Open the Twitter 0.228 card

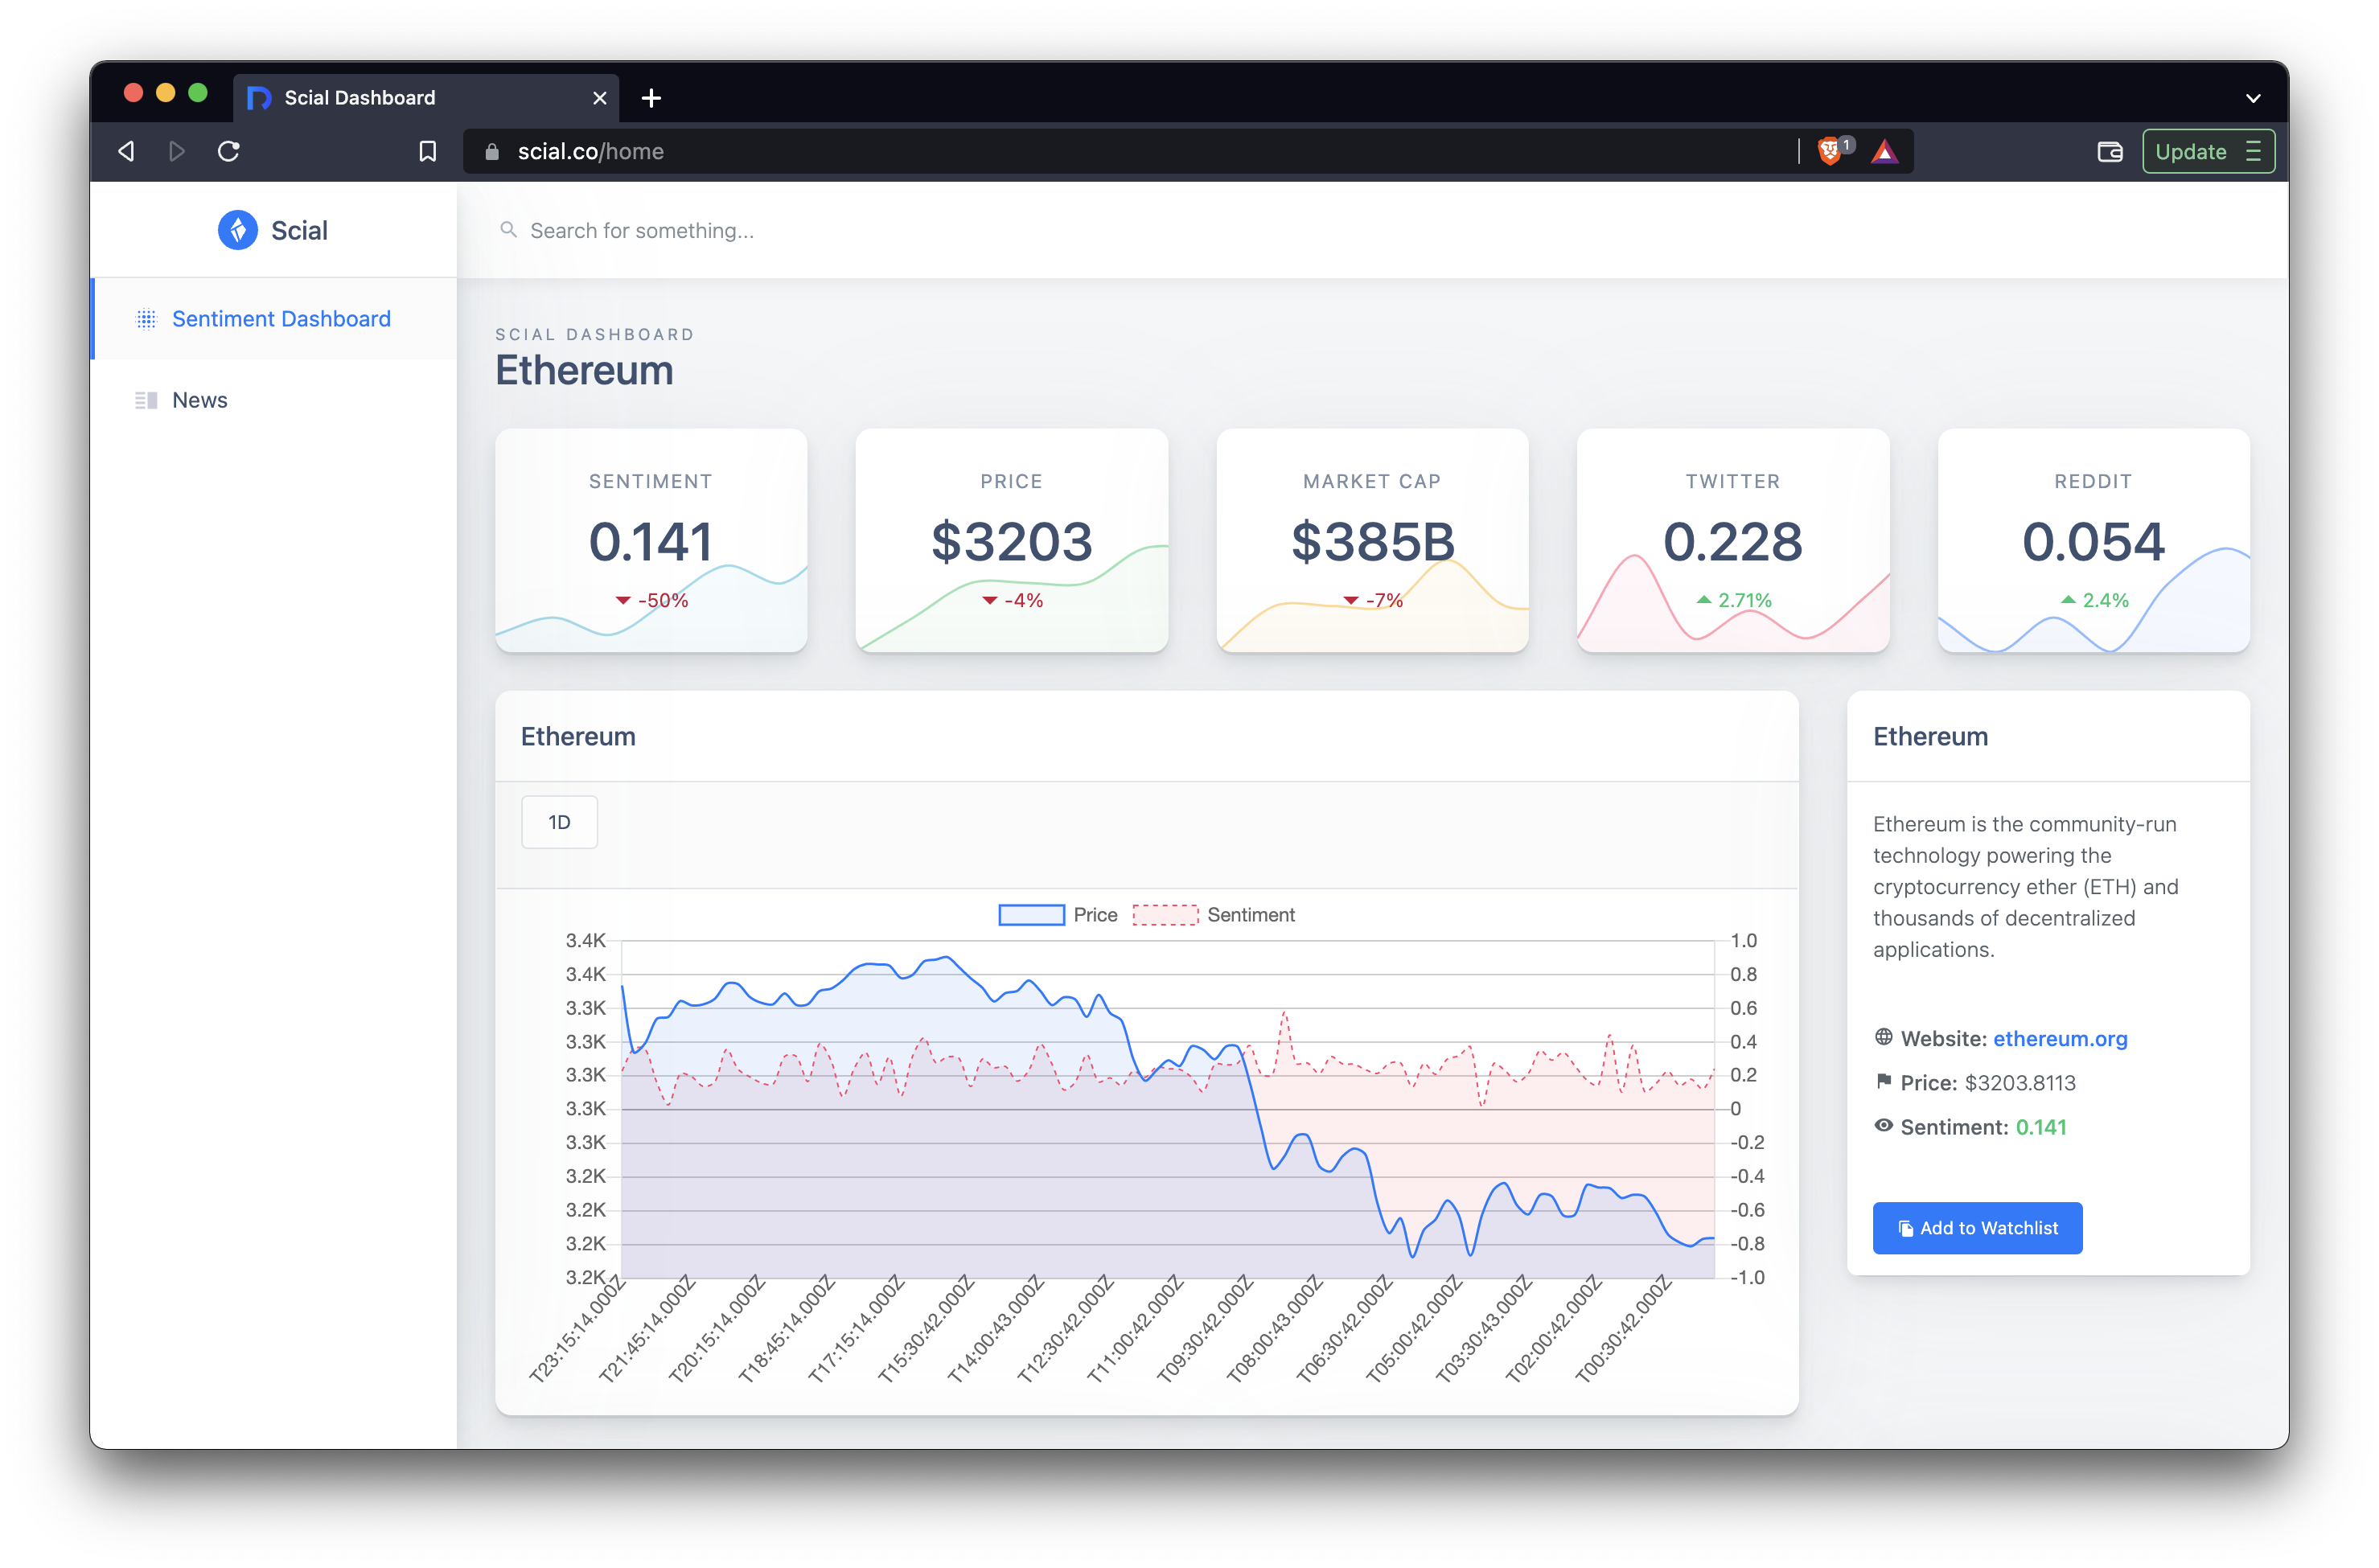click(x=1733, y=540)
